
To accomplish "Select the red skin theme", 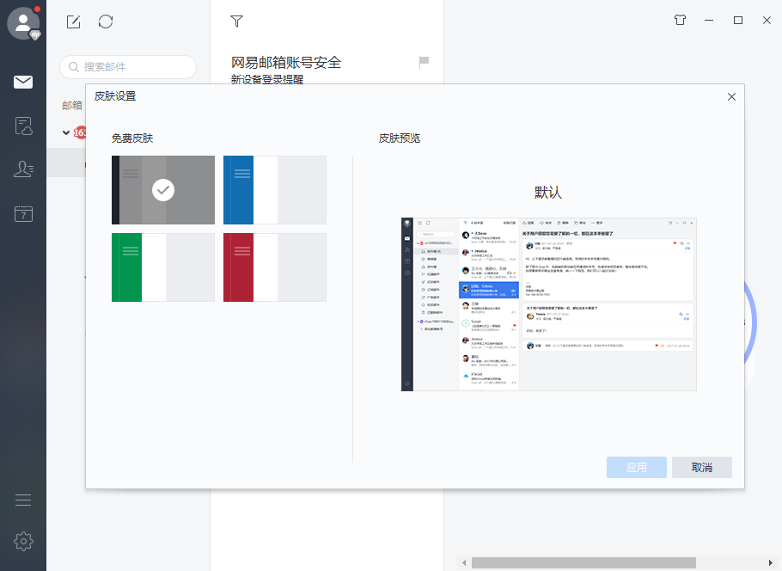I will [x=274, y=267].
